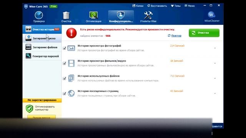Expand История посещенных страниц details arrow

click(215, 94)
